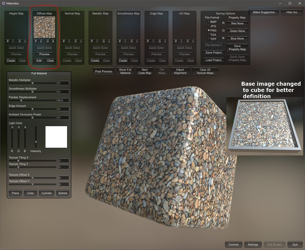Click the Paste (P) icon in Metallic Map panel
Screen dimensions: 305x250
click(x=92, y=41)
